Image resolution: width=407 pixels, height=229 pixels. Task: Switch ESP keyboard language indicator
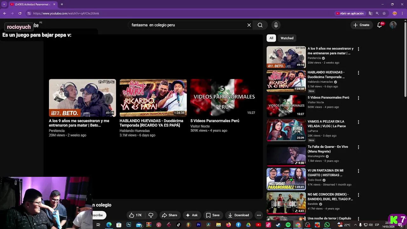click(377, 225)
